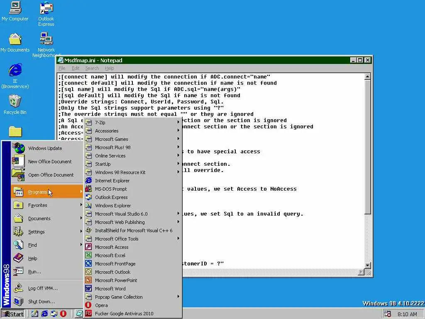Launch Opera from Programs menu
The image size is (425, 319).
[133, 305]
